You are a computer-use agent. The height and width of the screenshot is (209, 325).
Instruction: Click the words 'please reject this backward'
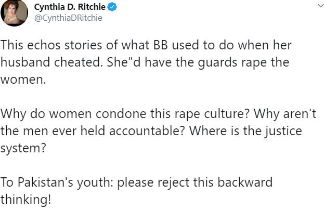pyautogui.click(x=195, y=182)
